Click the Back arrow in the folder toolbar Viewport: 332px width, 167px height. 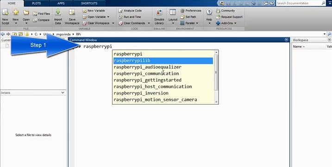(x=3, y=34)
